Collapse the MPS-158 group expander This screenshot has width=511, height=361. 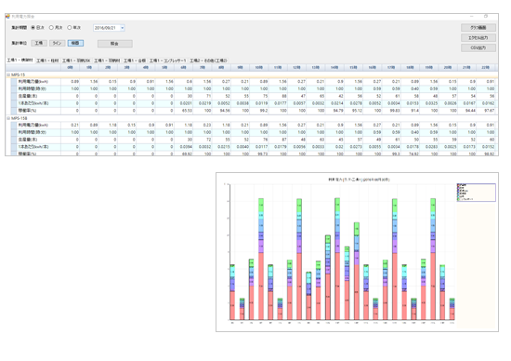(8, 118)
